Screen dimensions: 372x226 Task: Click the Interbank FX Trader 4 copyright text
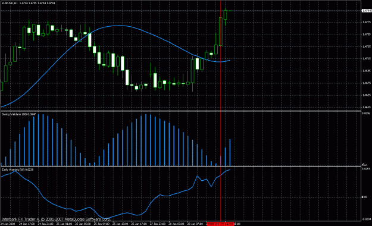[56, 219]
